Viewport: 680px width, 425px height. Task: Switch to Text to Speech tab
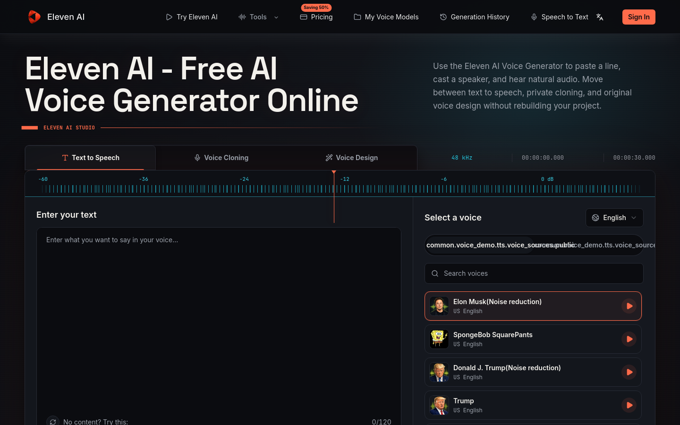pyautogui.click(x=91, y=158)
